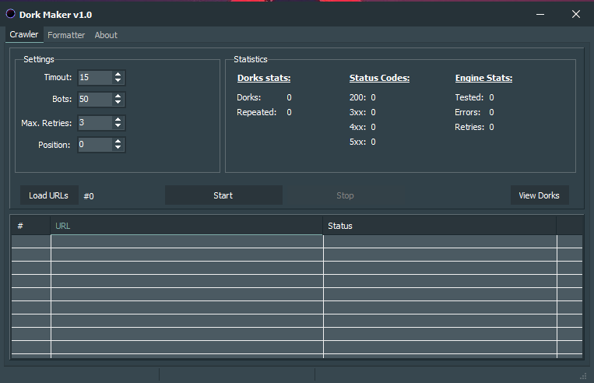Open the About tab
The image size is (594, 383).
(x=106, y=35)
